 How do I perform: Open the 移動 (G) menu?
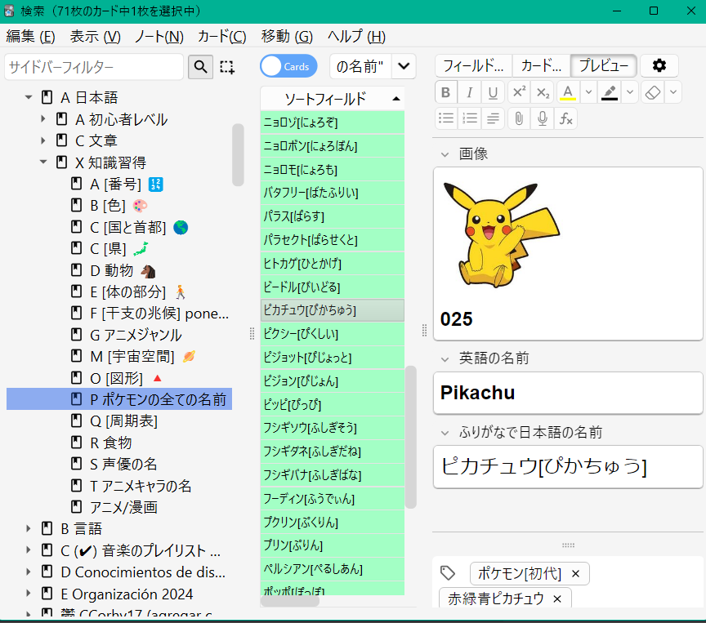coord(287,37)
